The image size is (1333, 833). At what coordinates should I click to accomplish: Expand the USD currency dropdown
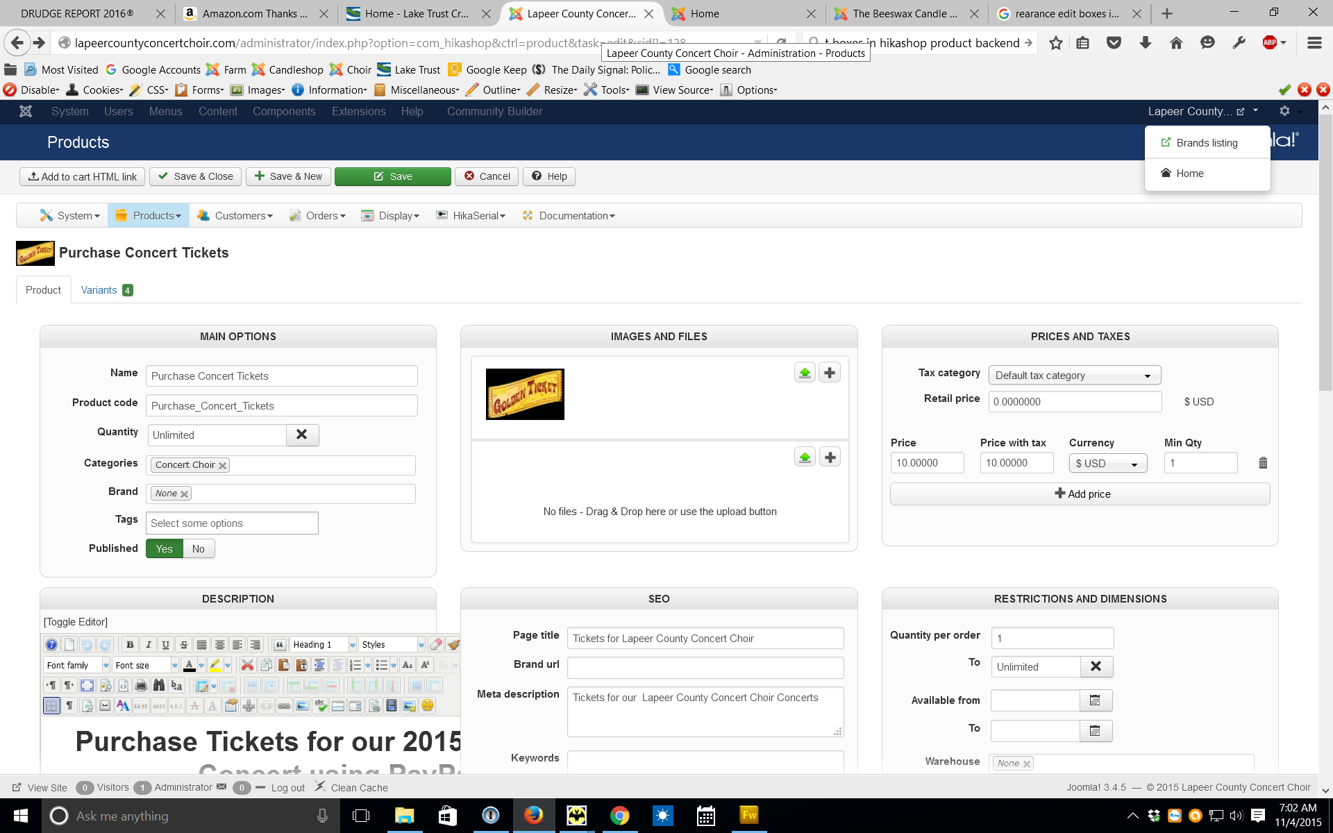pos(1107,463)
